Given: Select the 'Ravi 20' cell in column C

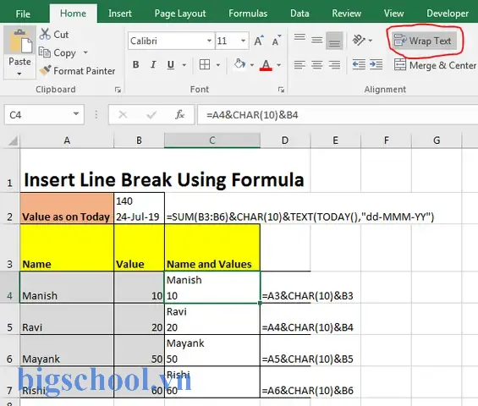Looking at the screenshot, I should [212, 319].
